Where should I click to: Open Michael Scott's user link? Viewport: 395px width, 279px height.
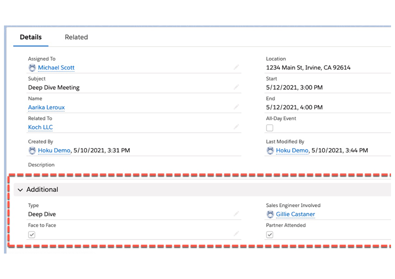[56, 68]
